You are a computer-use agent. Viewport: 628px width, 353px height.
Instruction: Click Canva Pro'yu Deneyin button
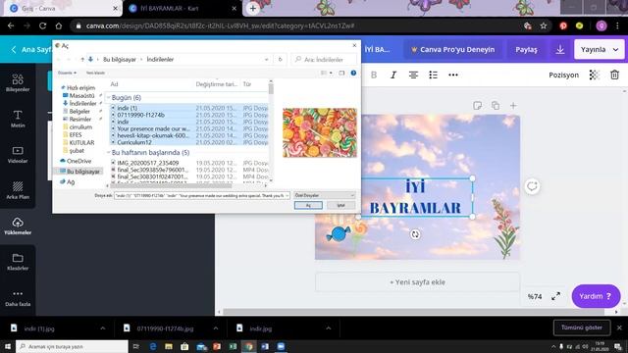coord(452,50)
